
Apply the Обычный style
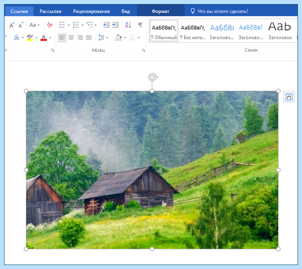(x=164, y=31)
